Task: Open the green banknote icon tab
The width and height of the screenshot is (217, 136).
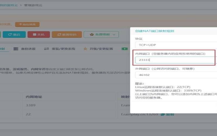Action: (125, 49)
